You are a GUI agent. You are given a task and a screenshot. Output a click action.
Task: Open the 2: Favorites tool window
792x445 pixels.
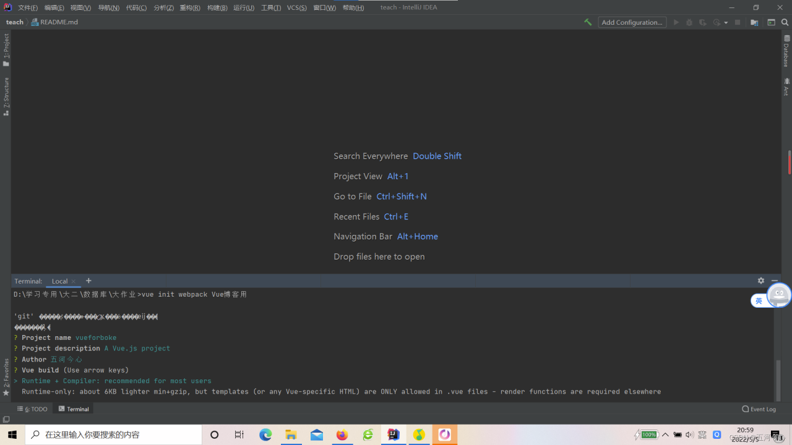tap(6, 377)
